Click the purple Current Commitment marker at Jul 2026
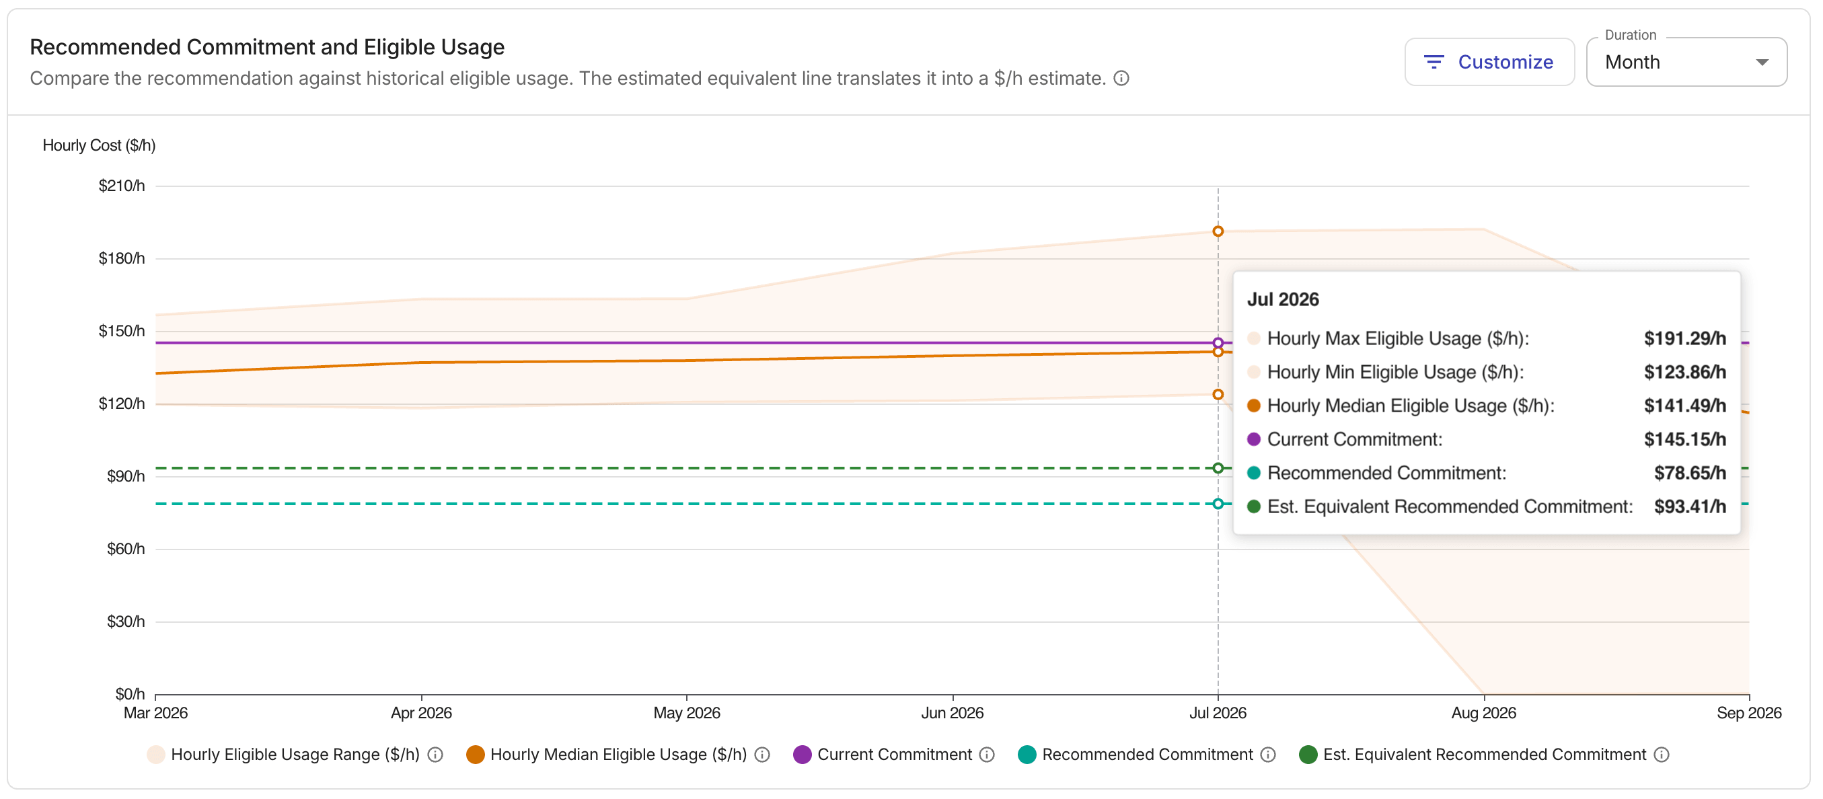The height and width of the screenshot is (799, 1823). click(1218, 343)
